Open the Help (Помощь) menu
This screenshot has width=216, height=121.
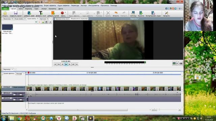pos(114,5)
